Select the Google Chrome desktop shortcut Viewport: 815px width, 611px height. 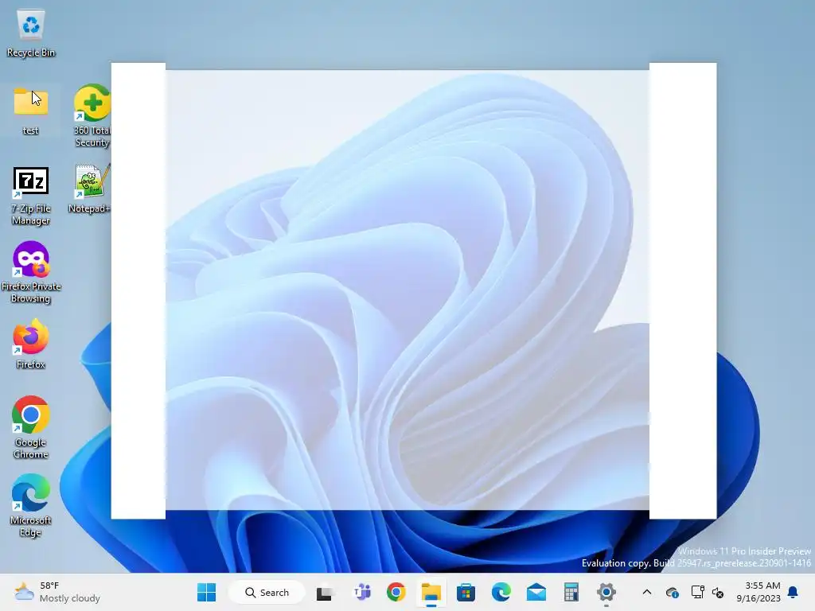31,427
